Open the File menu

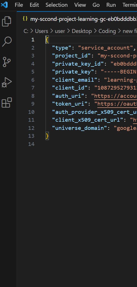pos(19,5)
